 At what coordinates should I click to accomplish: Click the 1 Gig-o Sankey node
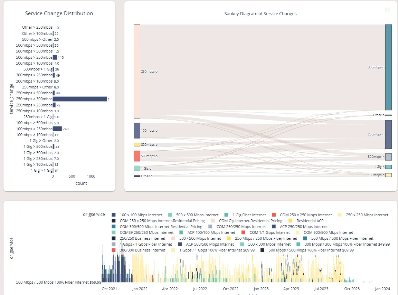[137, 168]
